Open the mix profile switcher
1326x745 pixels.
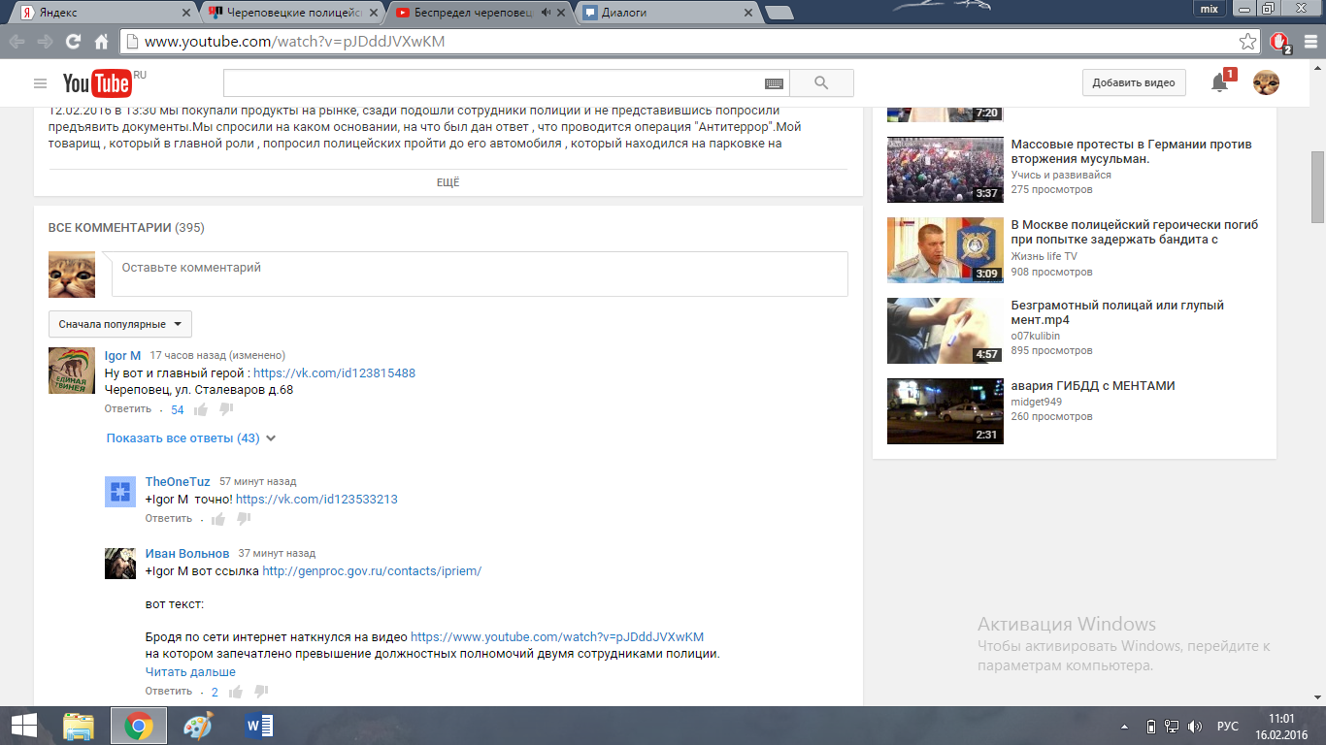[1210, 9]
